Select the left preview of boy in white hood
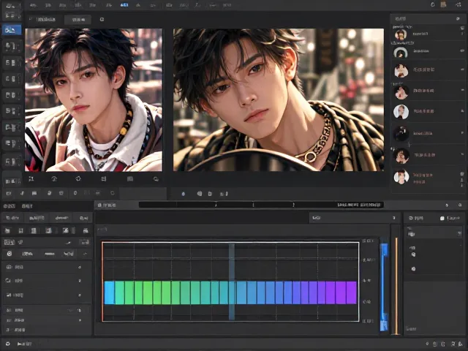 click(94, 100)
